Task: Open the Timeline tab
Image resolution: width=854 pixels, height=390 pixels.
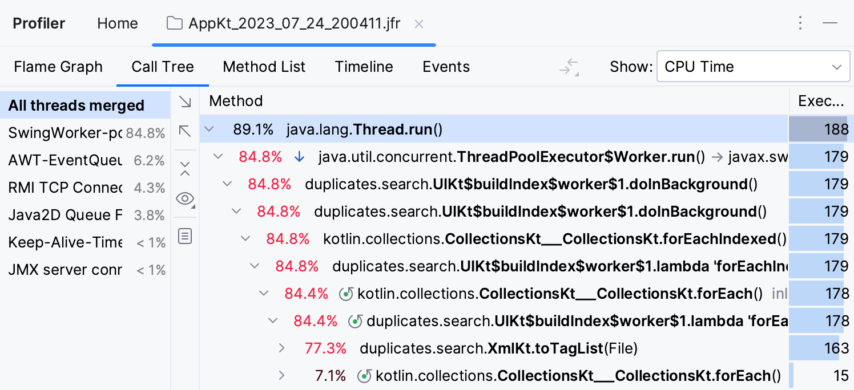Action: (364, 67)
